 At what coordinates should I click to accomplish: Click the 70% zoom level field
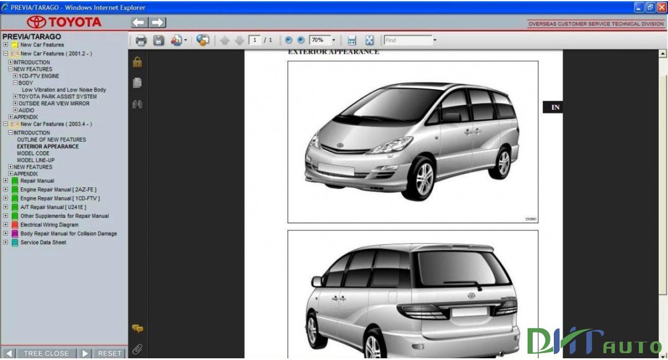coord(320,40)
